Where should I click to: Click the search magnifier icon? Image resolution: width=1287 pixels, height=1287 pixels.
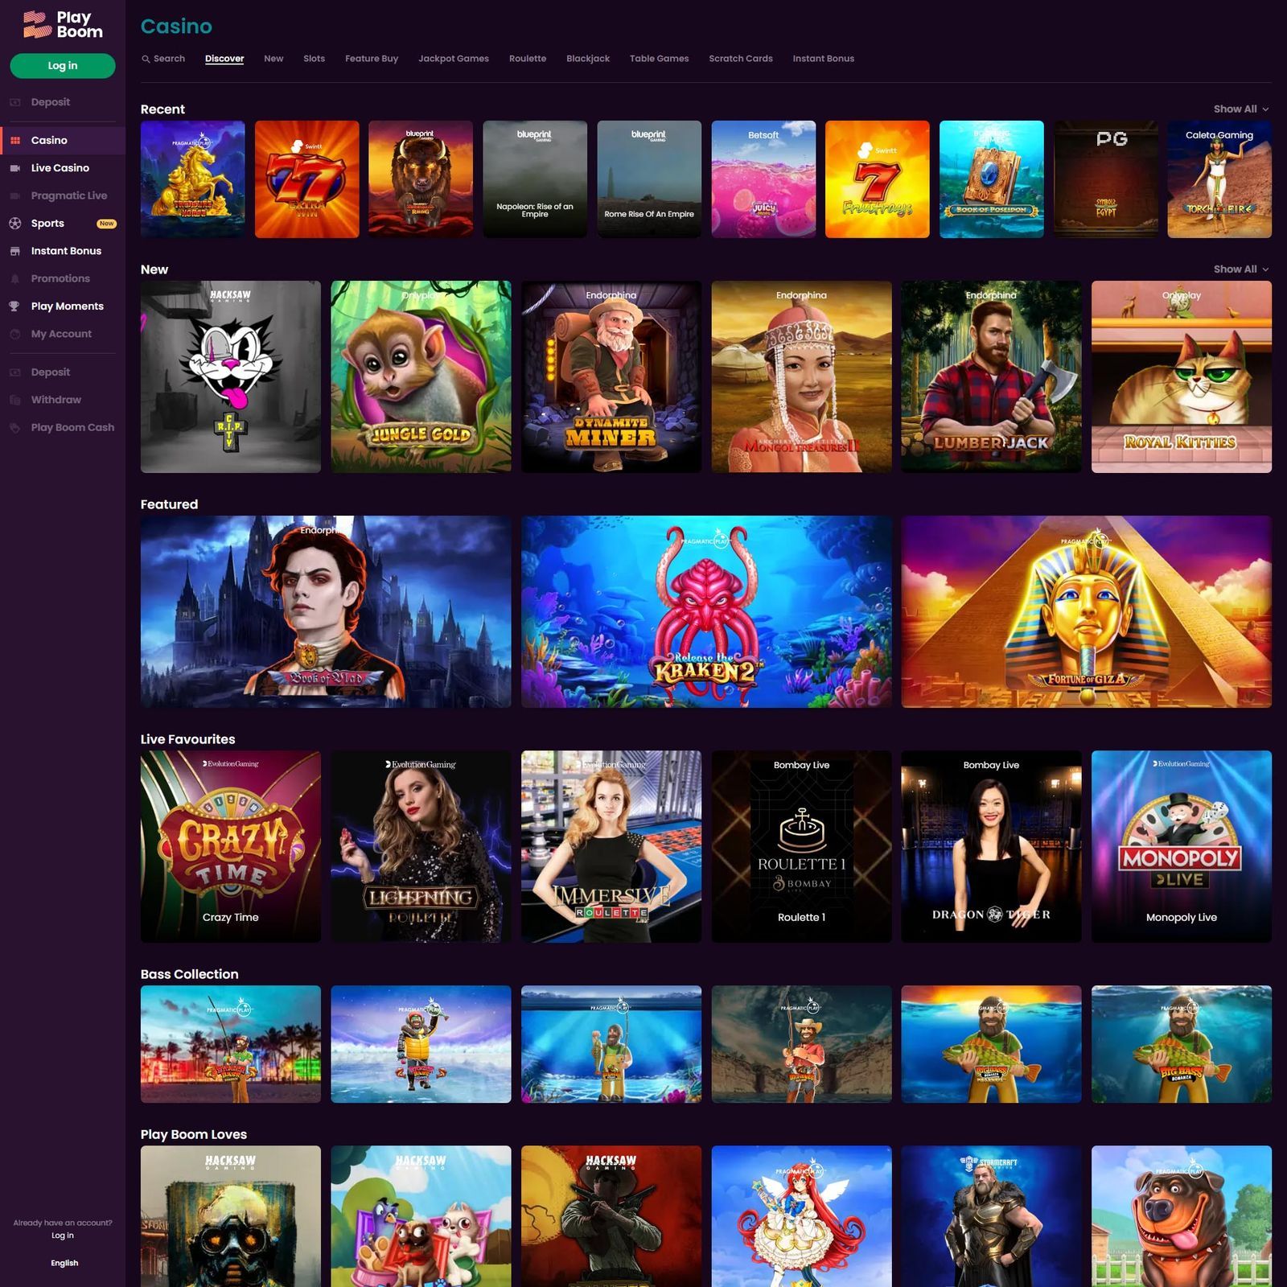click(146, 59)
